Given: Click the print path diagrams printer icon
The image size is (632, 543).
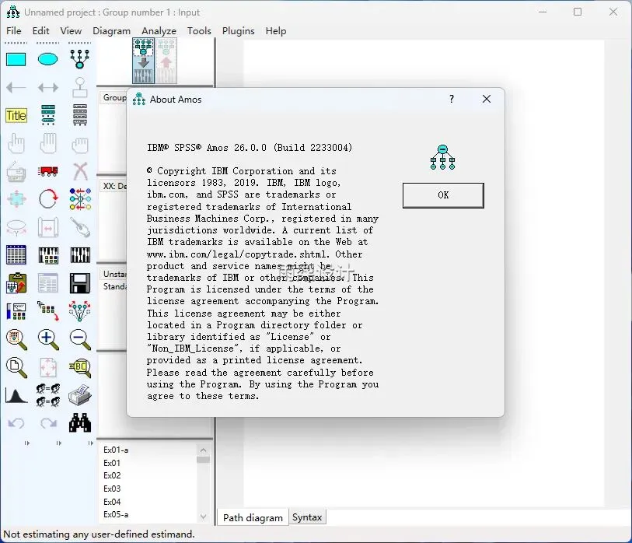Looking at the screenshot, I should point(80,395).
